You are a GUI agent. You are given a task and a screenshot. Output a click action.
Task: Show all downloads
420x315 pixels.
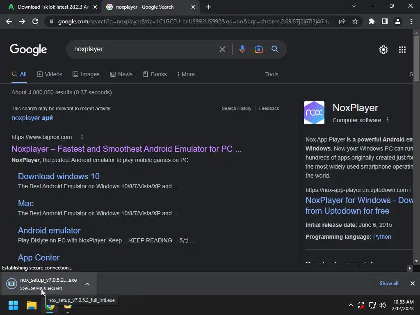pyautogui.click(x=389, y=283)
